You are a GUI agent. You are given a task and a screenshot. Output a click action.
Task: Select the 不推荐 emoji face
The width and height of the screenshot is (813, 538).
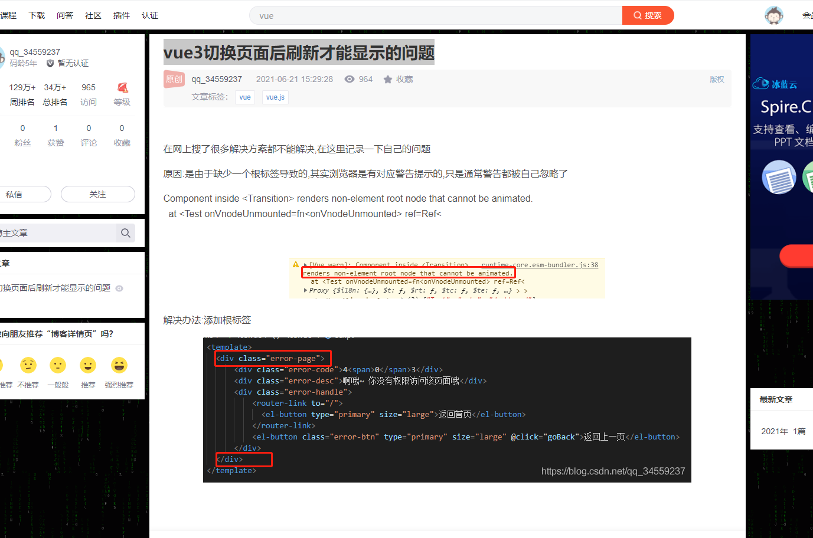[28, 365]
